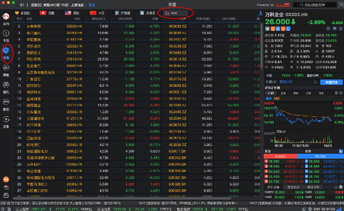This screenshot has height=211, width=344.
Task: Switch chart to 年K yearly candles
Action: point(321,93)
